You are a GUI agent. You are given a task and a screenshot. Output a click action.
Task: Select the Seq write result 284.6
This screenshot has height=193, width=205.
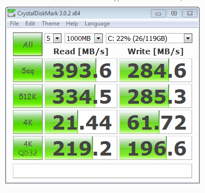156,70
